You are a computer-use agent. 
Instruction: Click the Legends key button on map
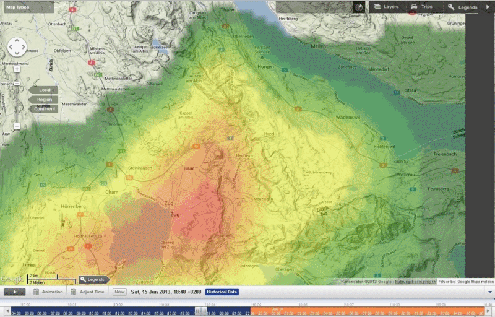pos(94,280)
